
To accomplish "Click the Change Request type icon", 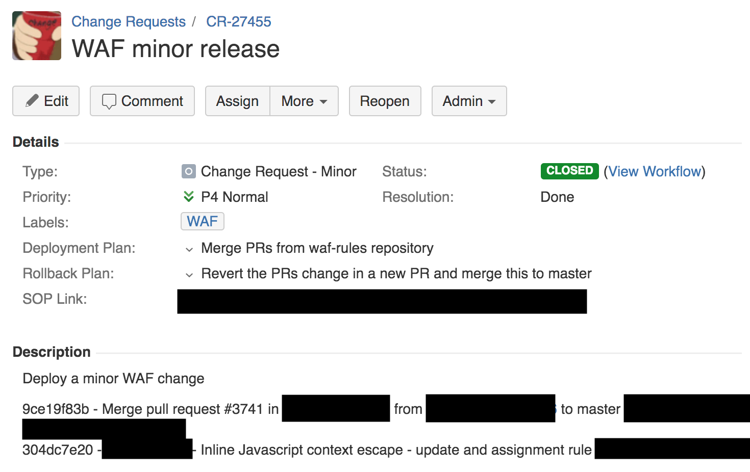I will pos(188,171).
